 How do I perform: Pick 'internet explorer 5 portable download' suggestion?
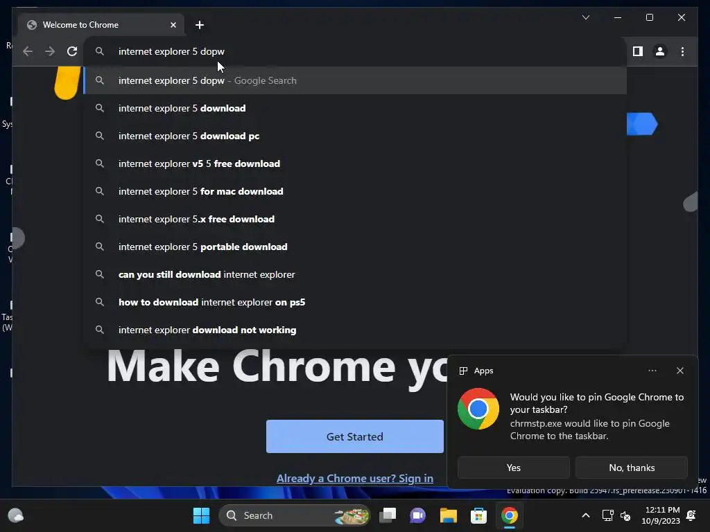point(355,247)
